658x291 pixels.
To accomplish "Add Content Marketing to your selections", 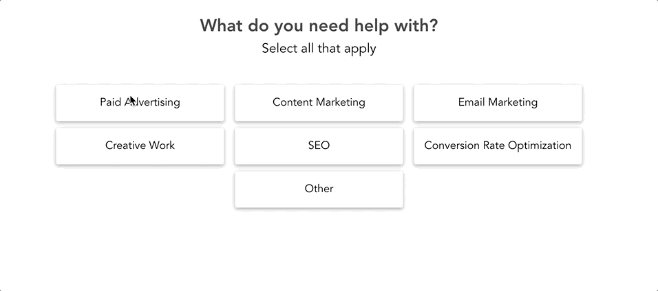I will coord(319,102).
